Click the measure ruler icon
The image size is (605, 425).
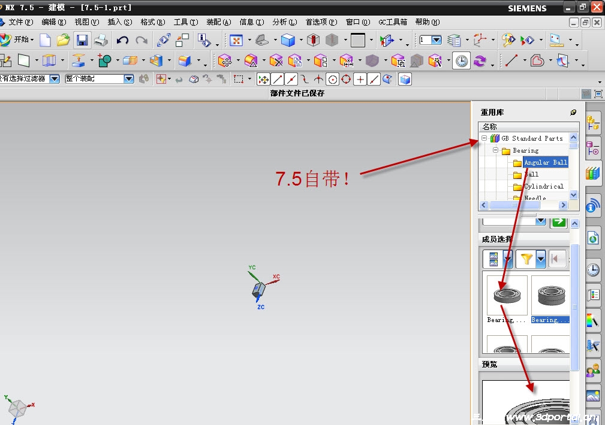pos(556,40)
